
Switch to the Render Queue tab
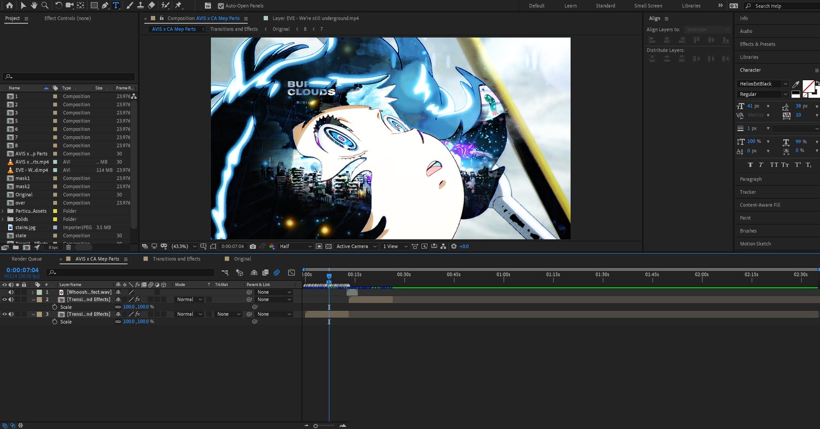pyautogui.click(x=27, y=259)
